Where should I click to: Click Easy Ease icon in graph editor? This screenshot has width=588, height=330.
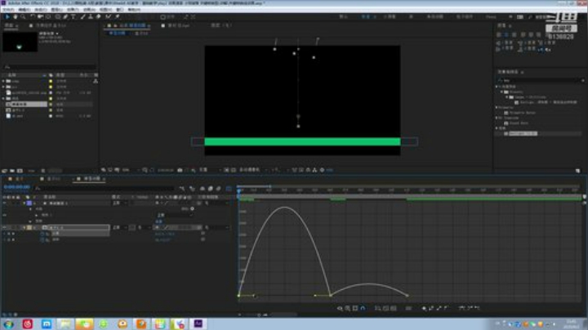(462, 308)
